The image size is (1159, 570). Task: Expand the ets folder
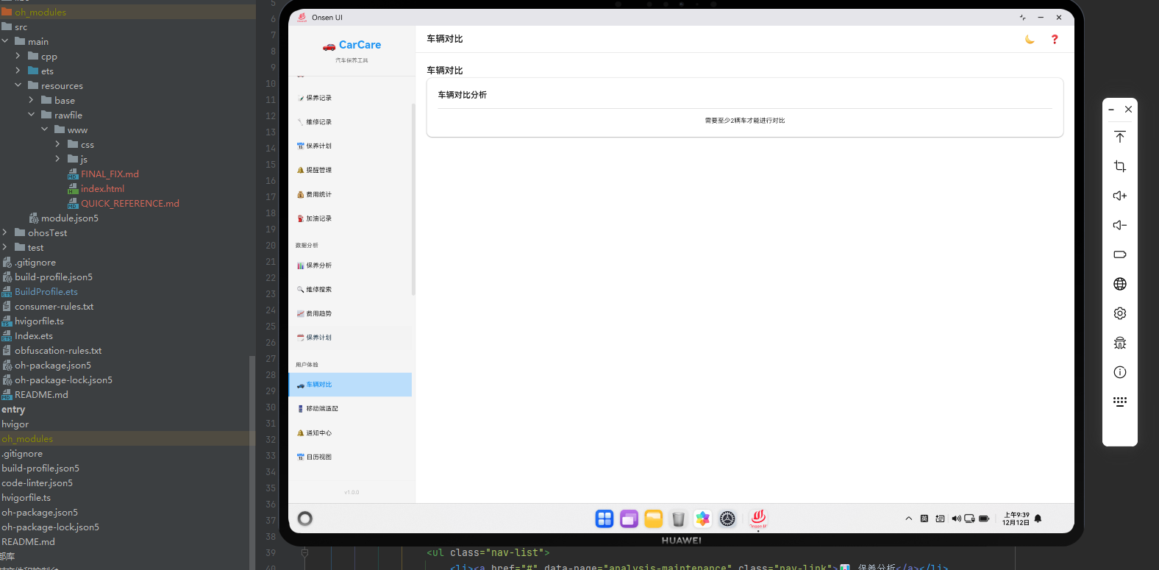click(18, 71)
